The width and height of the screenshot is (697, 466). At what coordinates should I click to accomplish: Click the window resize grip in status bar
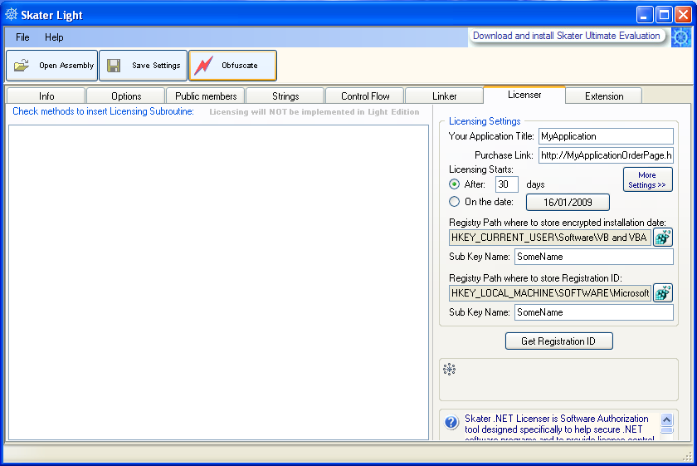point(687,456)
